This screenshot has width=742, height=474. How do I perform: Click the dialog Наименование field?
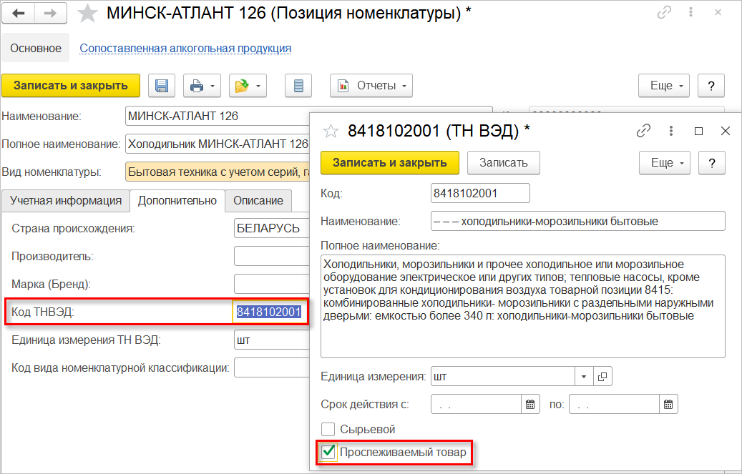point(578,221)
